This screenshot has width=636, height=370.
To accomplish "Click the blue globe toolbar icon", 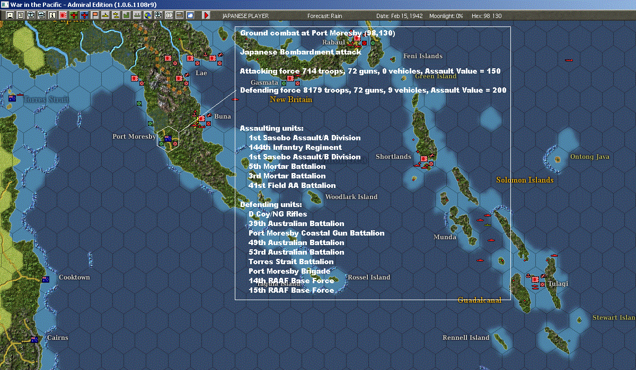I will pyautogui.click(x=147, y=15).
